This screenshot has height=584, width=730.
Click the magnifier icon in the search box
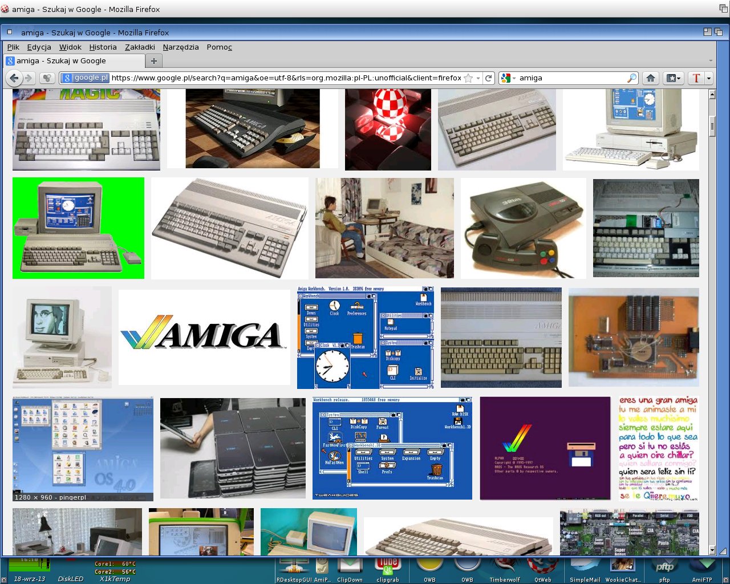click(x=631, y=78)
